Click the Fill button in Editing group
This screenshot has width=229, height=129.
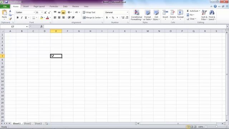click(x=190, y=15)
